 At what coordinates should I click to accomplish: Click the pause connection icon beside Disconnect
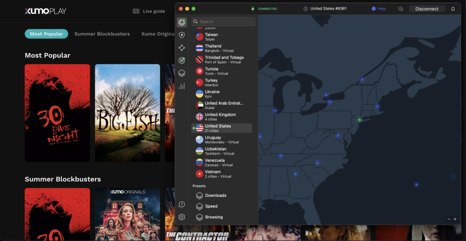click(x=400, y=9)
